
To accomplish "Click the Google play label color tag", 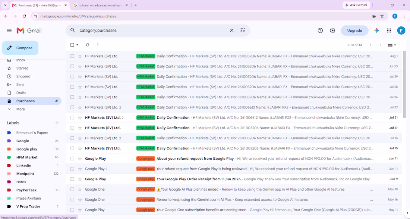I will pyautogui.click(x=9, y=149).
